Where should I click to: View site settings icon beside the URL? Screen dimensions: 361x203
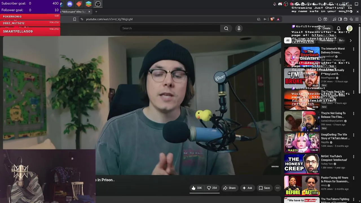(x=82, y=19)
